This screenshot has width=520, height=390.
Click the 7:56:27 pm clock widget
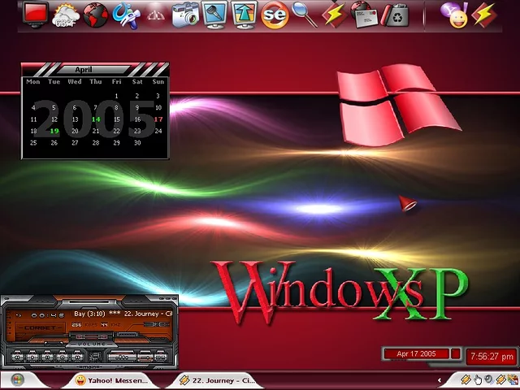click(x=491, y=357)
